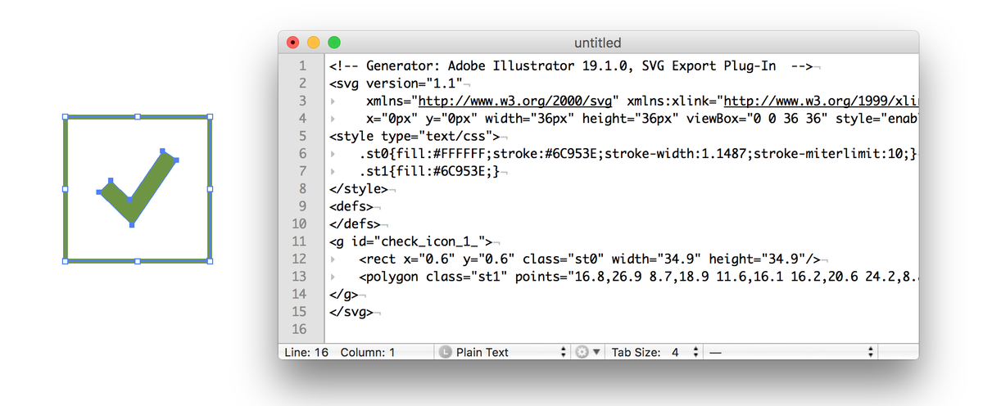Open the symbol list dropdown showing a dash
This screenshot has height=406, width=983.
(790, 352)
